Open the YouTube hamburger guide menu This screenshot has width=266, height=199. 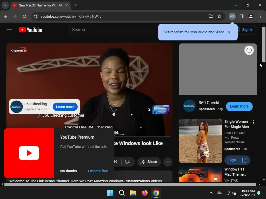click(9, 30)
